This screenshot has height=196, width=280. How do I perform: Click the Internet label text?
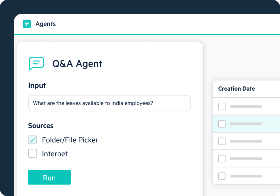pos(55,154)
